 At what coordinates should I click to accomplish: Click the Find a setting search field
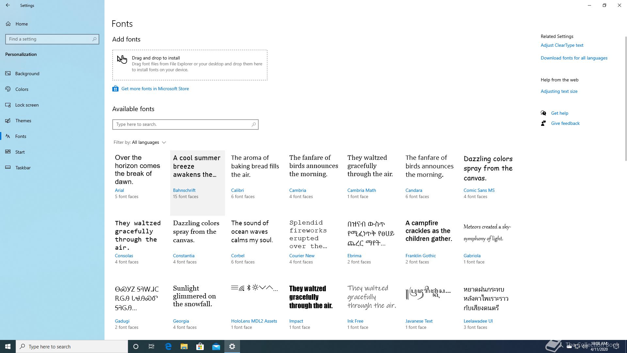pyautogui.click(x=49, y=39)
